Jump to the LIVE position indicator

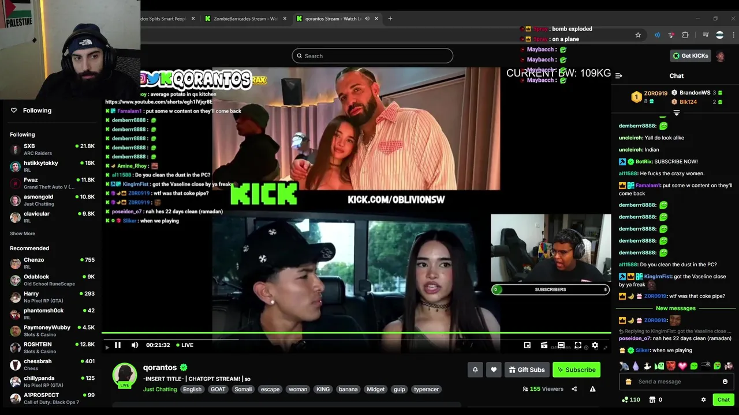coord(185,345)
